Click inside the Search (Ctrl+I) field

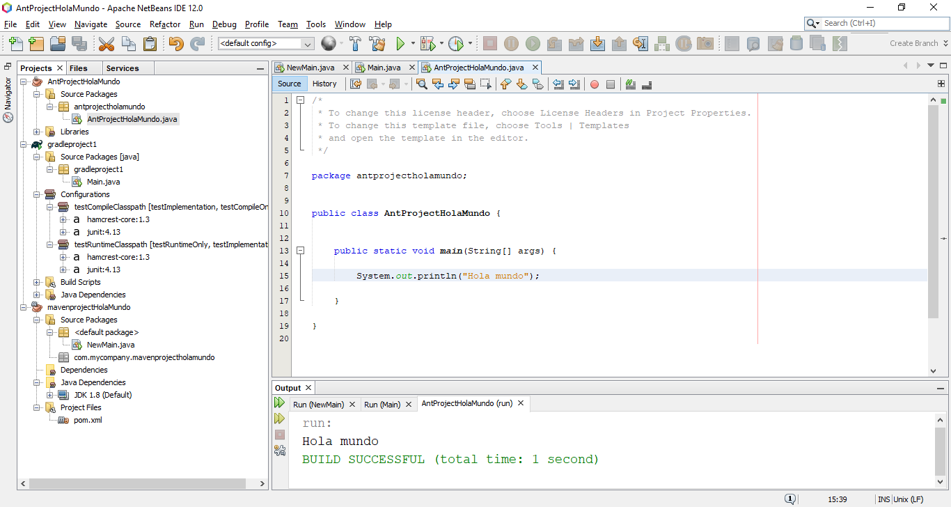pos(877,22)
